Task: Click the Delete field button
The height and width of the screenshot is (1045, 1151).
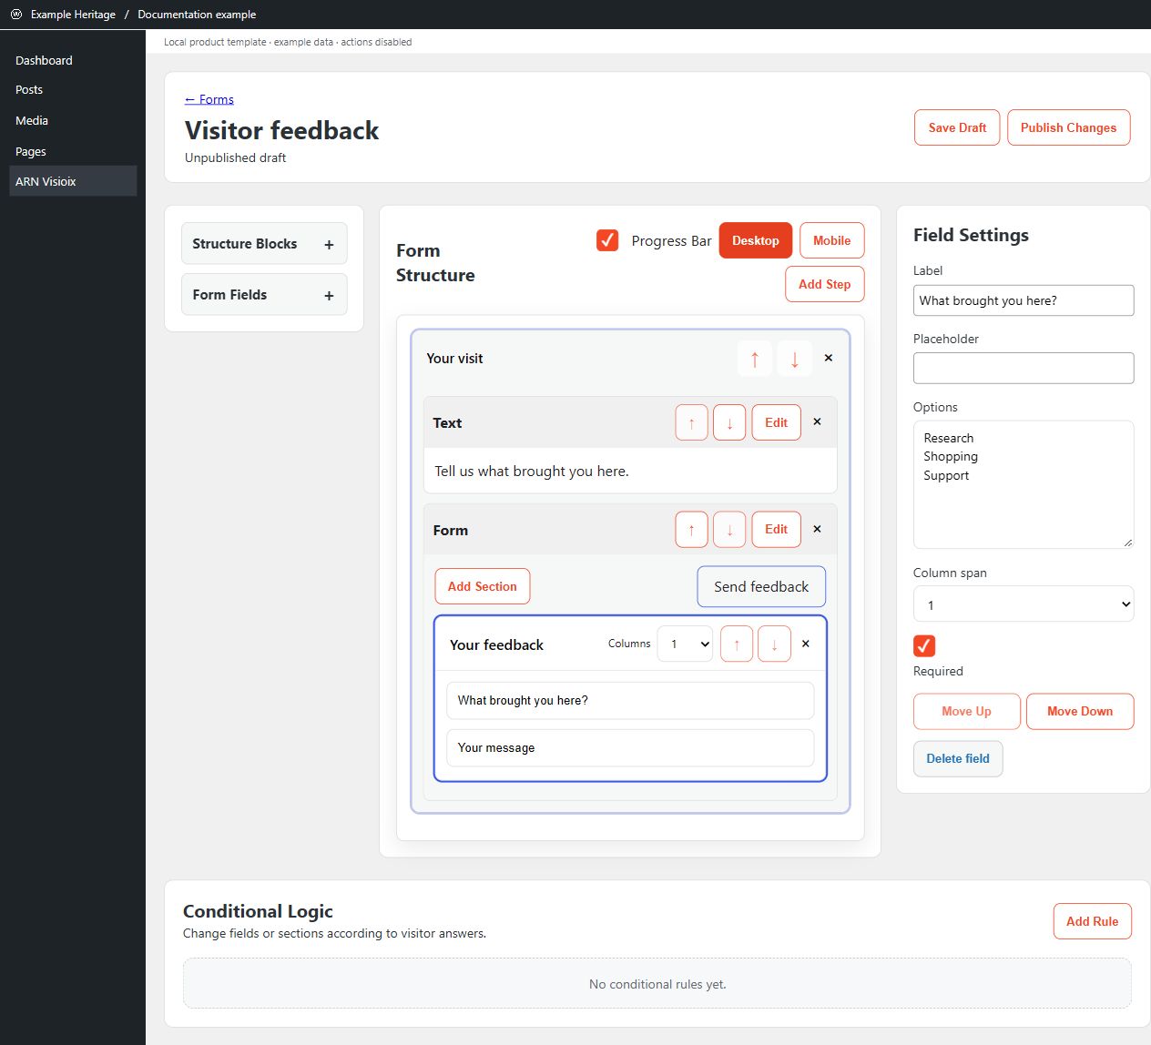Action: pos(958,758)
